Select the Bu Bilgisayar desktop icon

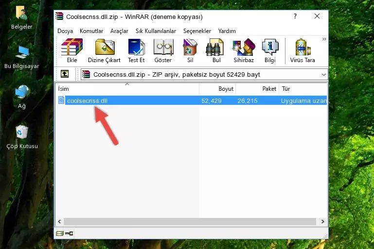[x=21, y=57]
